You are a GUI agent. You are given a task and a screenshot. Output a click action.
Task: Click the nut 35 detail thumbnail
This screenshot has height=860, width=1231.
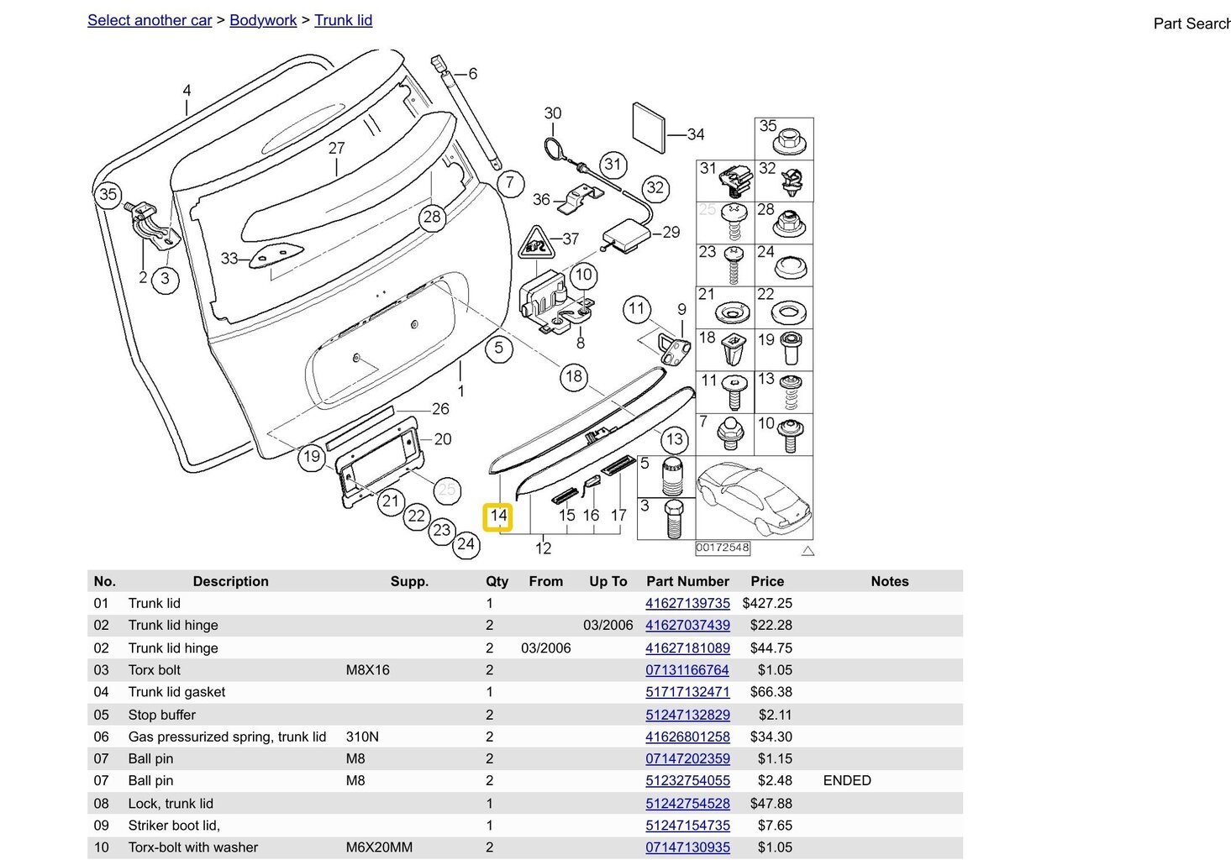click(784, 139)
